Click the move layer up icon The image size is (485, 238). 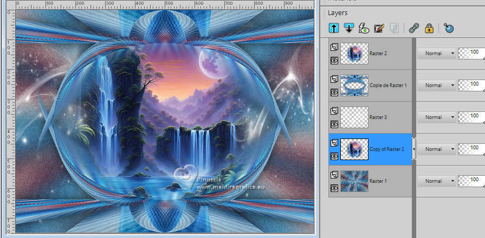[x=334, y=28]
